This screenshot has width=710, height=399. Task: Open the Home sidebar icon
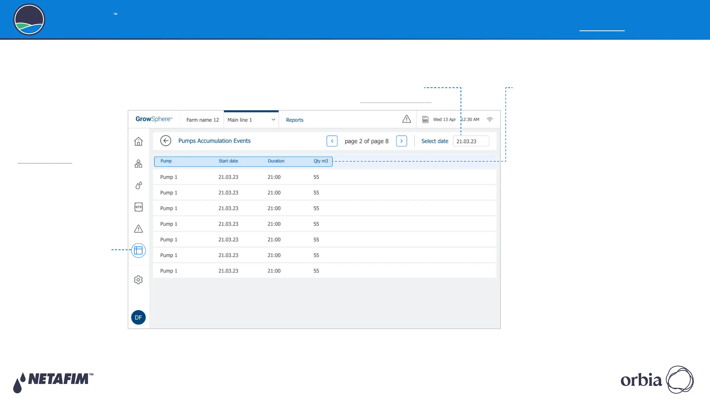(x=138, y=141)
